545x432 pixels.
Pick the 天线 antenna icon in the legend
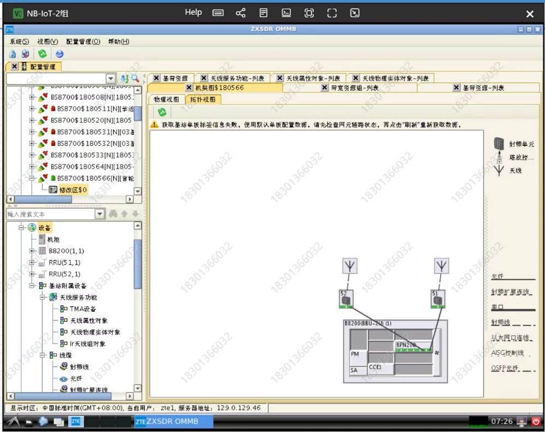coord(499,170)
